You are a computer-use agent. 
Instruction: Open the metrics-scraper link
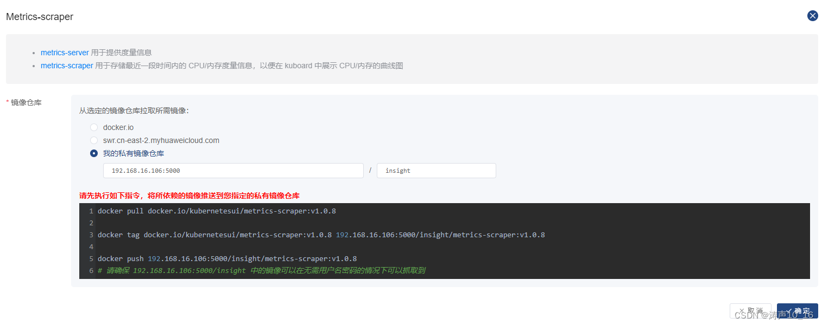tap(67, 66)
